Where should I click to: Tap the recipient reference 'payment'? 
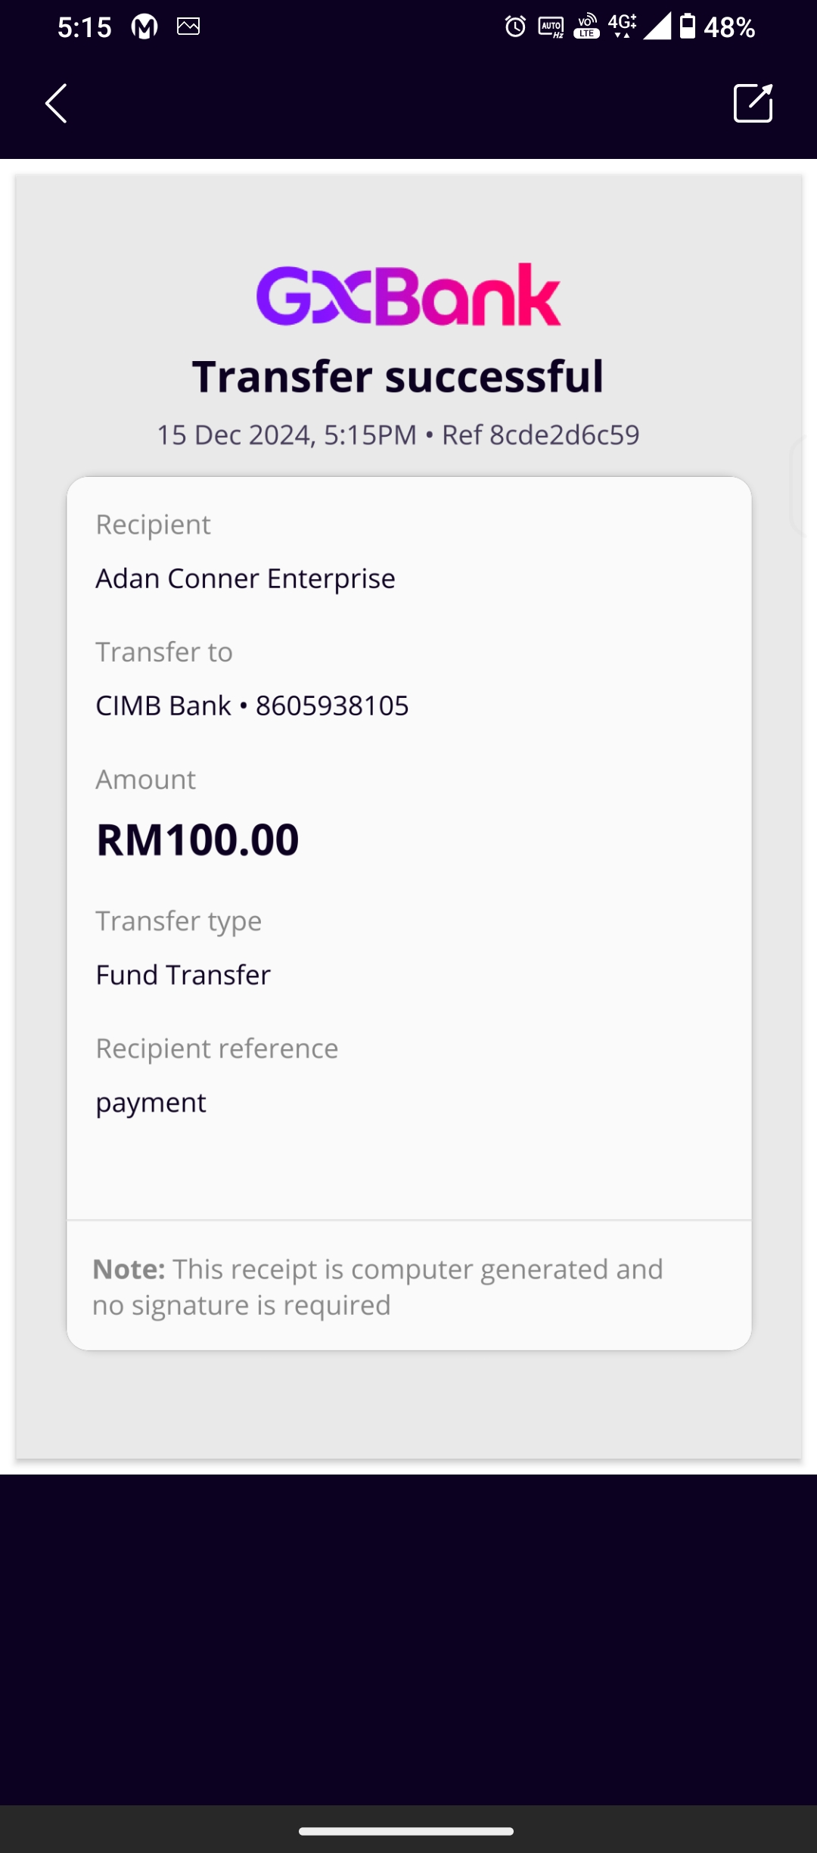coord(151,1103)
